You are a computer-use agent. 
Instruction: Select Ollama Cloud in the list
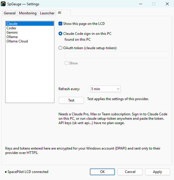point(30,41)
